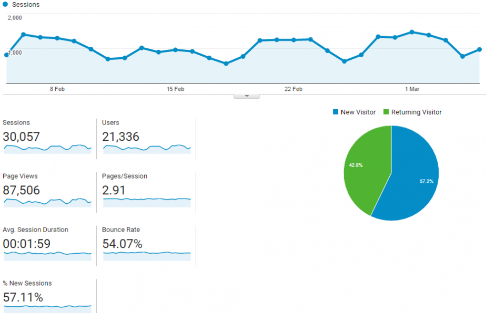Screen dimensions: 486x313
Task: Click the Page Views sparkline thumbnail
Action: [x=47, y=202]
